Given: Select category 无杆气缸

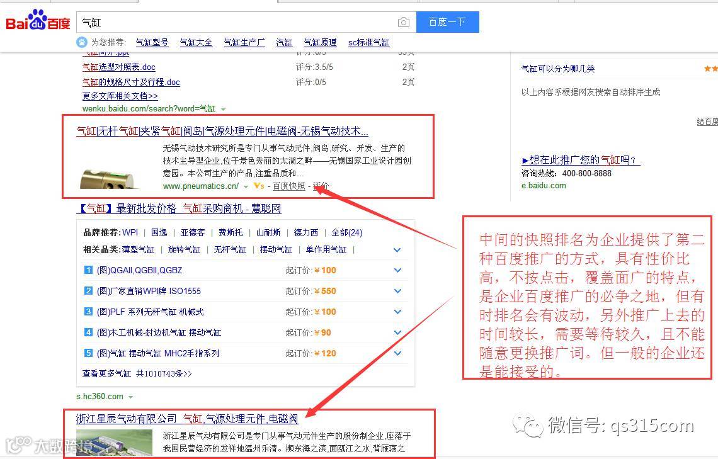Looking at the screenshot, I should 230,249.
